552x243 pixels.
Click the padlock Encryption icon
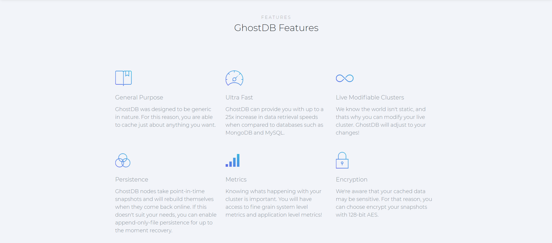[342, 160]
